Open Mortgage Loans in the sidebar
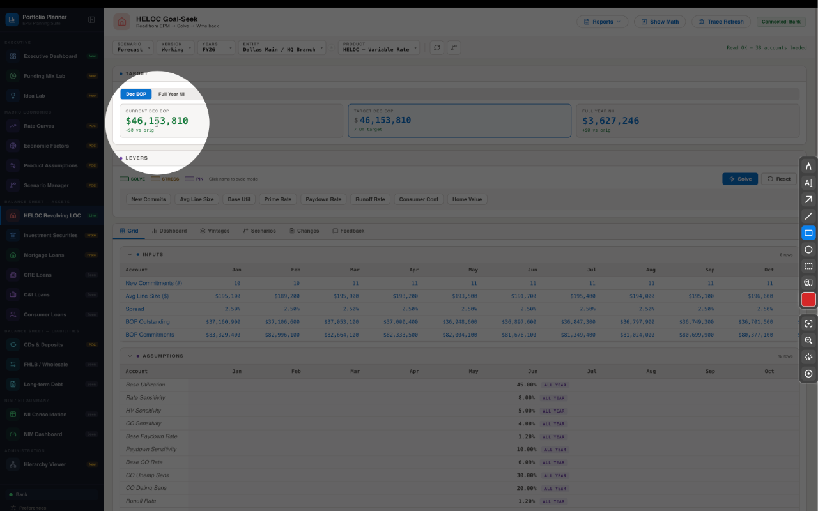 52,255
